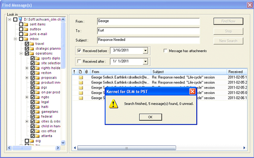The width and height of the screenshot is (254, 158).
Task: Enable the Received after checkbox
Action: [79, 61]
